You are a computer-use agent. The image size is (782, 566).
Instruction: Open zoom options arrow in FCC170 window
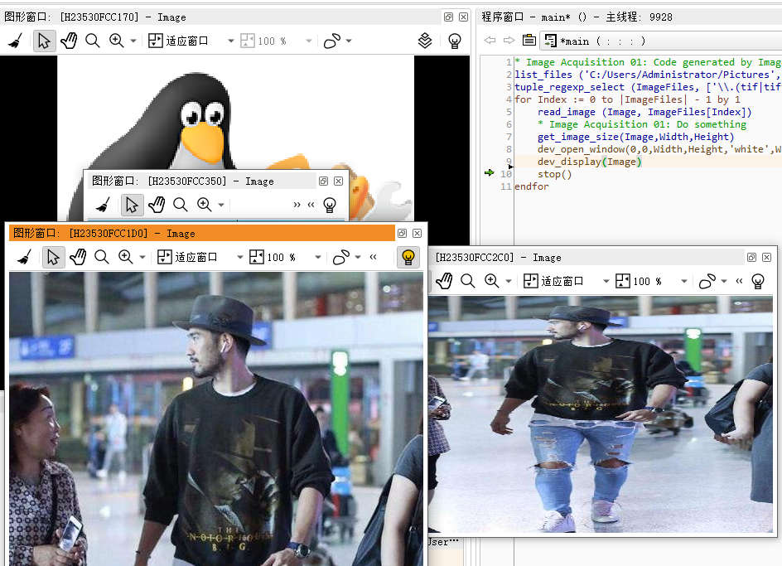(x=133, y=41)
